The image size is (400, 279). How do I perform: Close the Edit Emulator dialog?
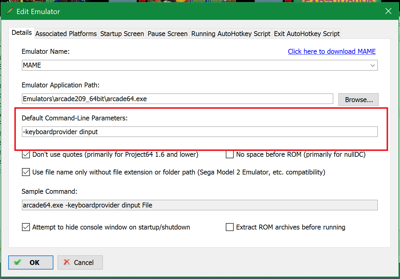[x=388, y=11]
